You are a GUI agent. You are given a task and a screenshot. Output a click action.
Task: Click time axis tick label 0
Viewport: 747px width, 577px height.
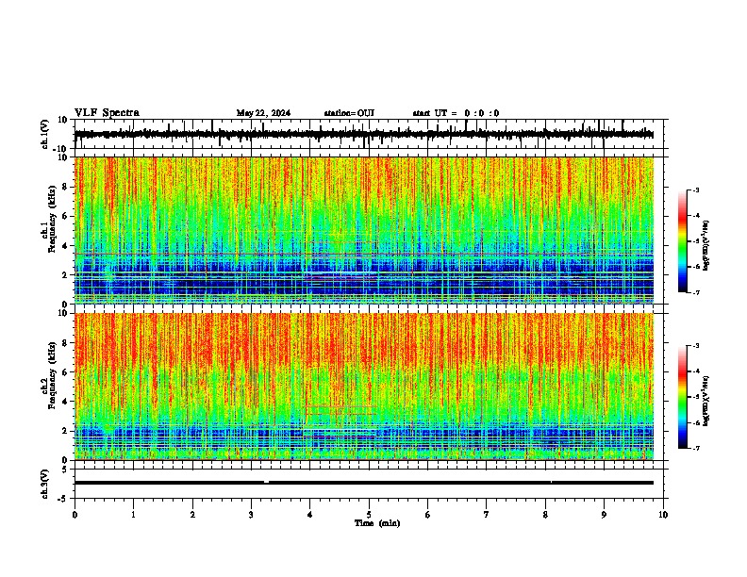[75, 515]
